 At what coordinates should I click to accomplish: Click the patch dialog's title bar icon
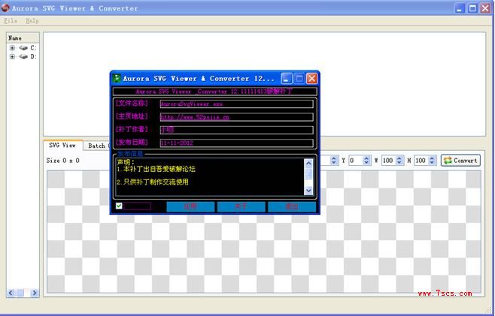pos(117,78)
